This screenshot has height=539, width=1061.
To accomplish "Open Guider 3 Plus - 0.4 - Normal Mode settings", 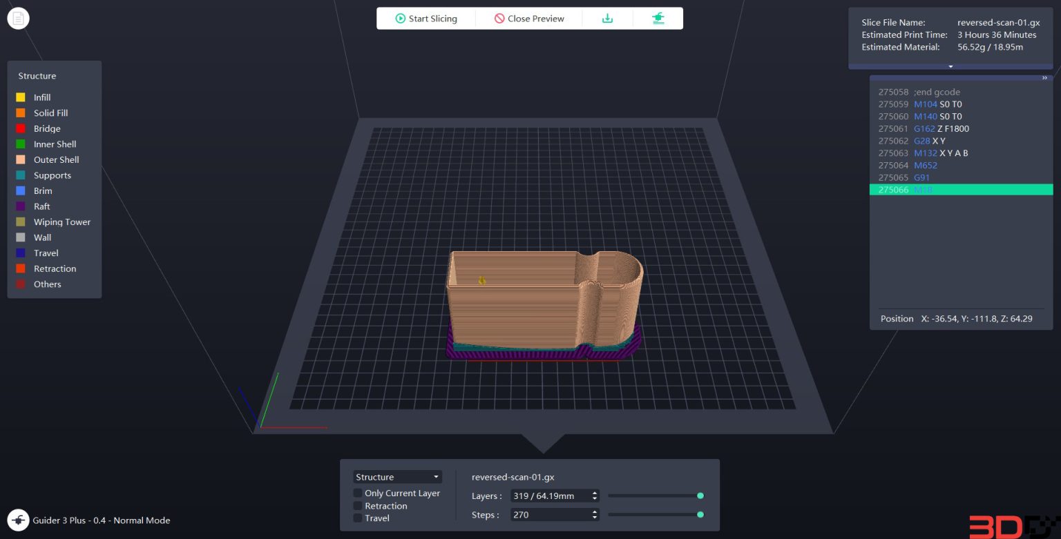I will (x=102, y=520).
